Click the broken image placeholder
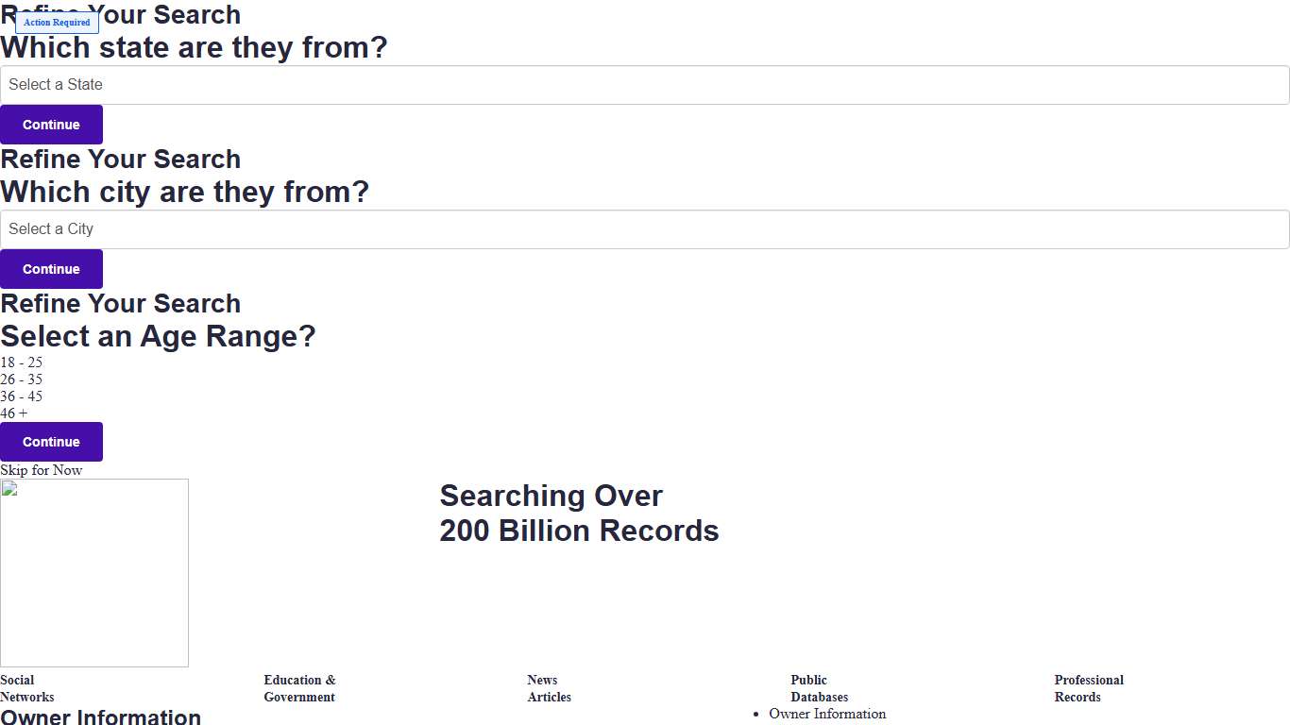1290x725 pixels. (x=94, y=573)
